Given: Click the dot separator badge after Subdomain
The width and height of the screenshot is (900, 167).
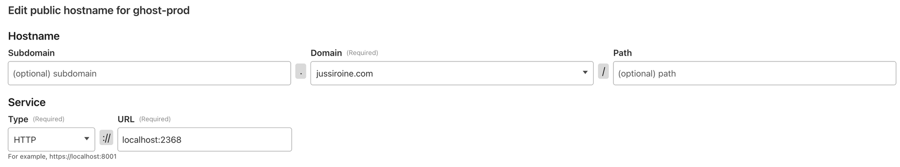Looking at the screenshot, I should 301,71.
